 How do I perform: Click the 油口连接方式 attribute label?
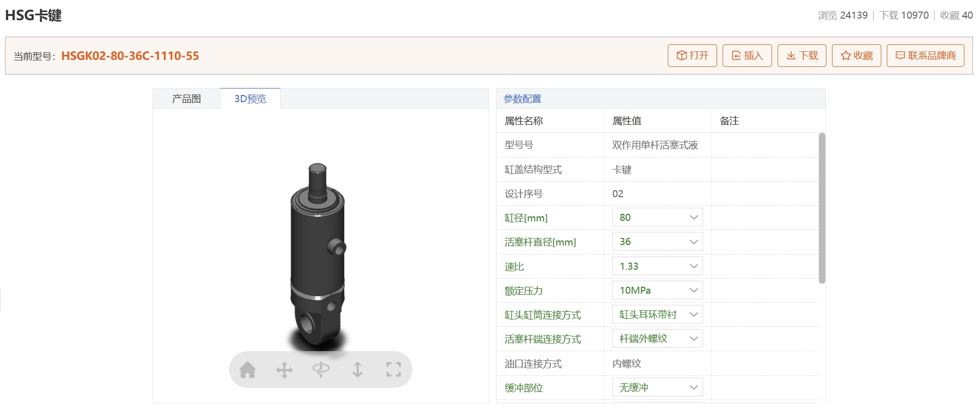click(533, 363)
